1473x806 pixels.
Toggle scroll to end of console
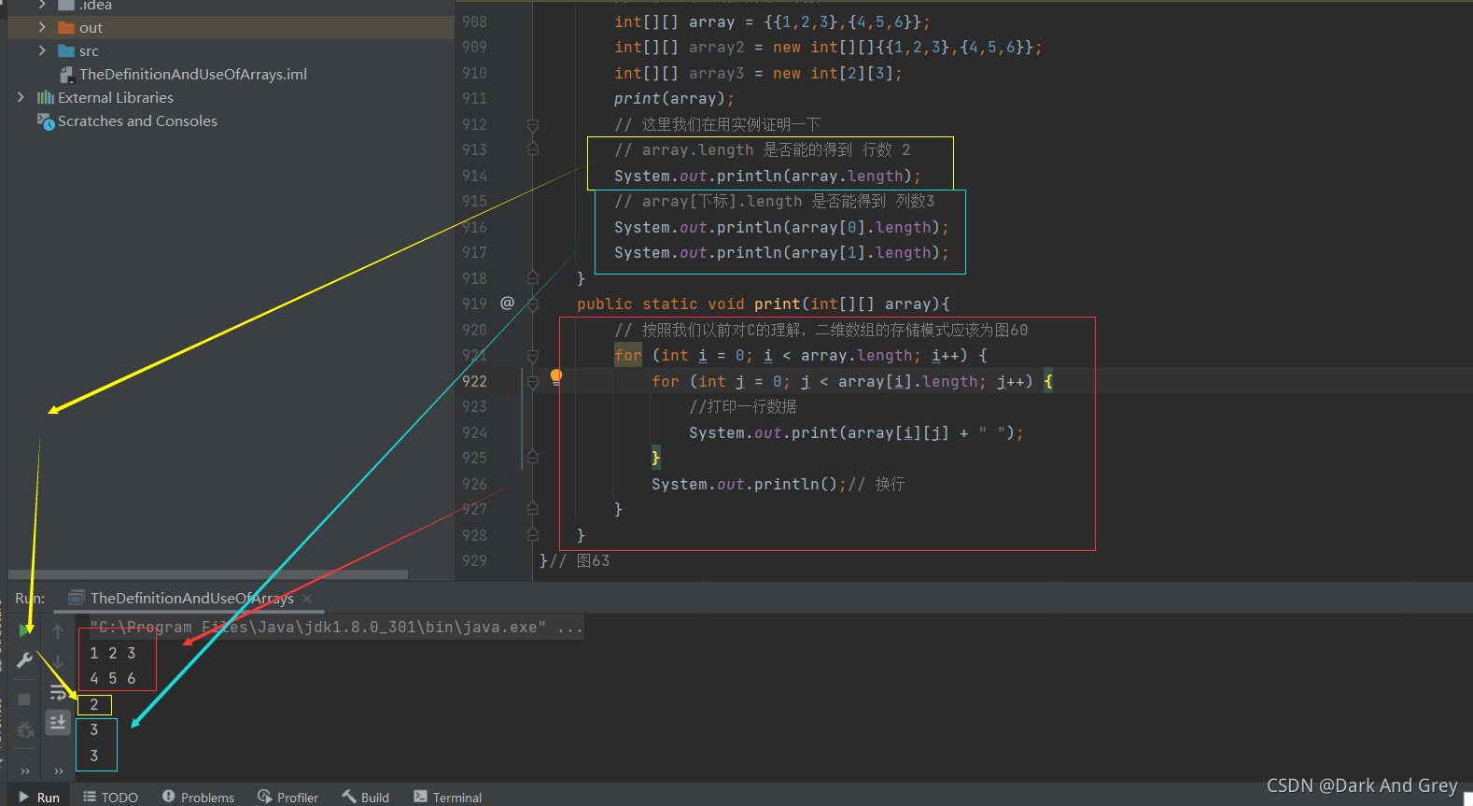coord(58,722)
